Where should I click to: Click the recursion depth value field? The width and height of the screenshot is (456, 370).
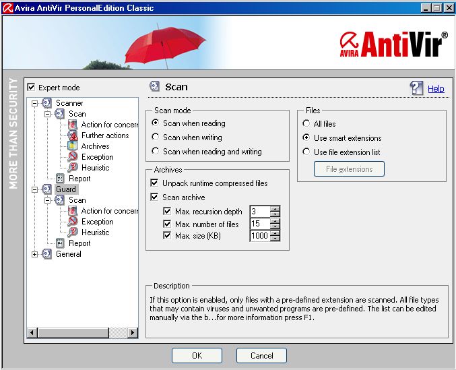260,212
